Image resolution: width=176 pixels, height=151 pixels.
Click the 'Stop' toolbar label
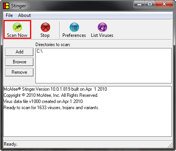tap(45, 35)
